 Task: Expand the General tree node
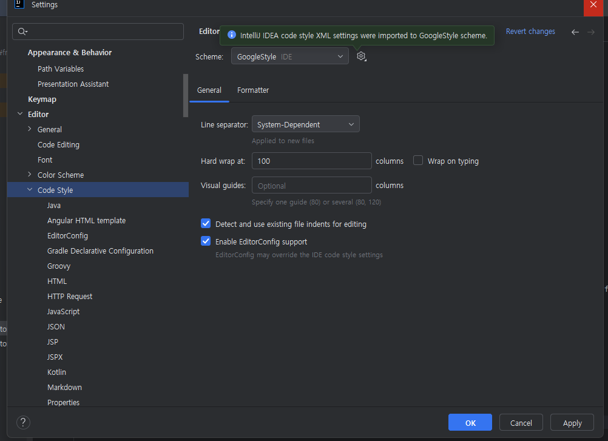coord(30,129)
